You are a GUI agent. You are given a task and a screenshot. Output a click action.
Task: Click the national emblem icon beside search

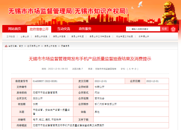point(173,29)
